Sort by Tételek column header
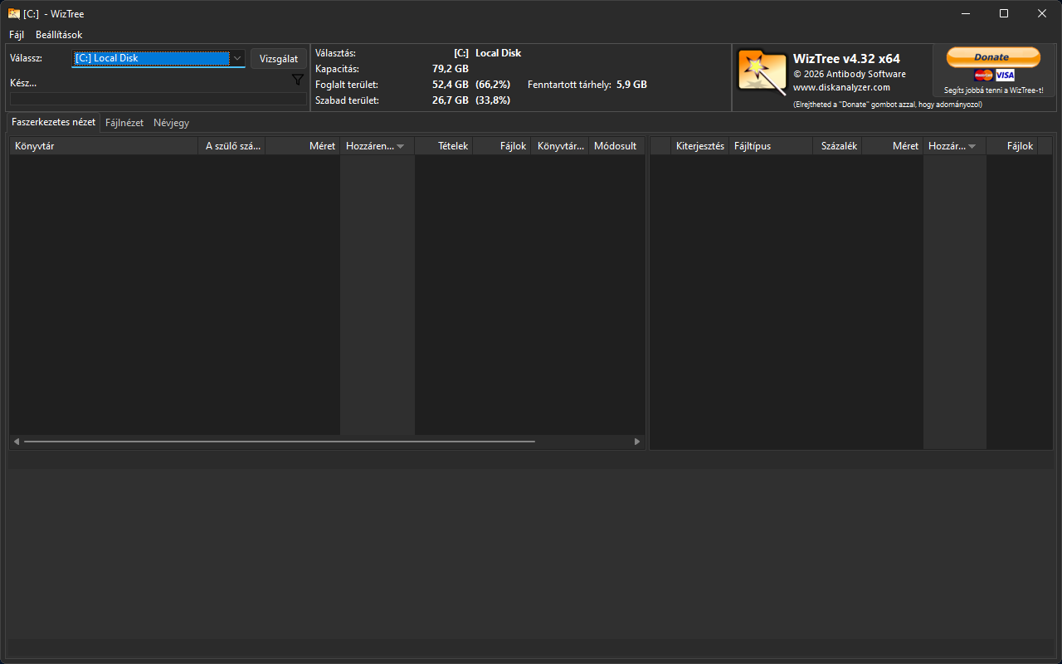Viewport: 1062px width, 664px height. [x=444, y=146]
